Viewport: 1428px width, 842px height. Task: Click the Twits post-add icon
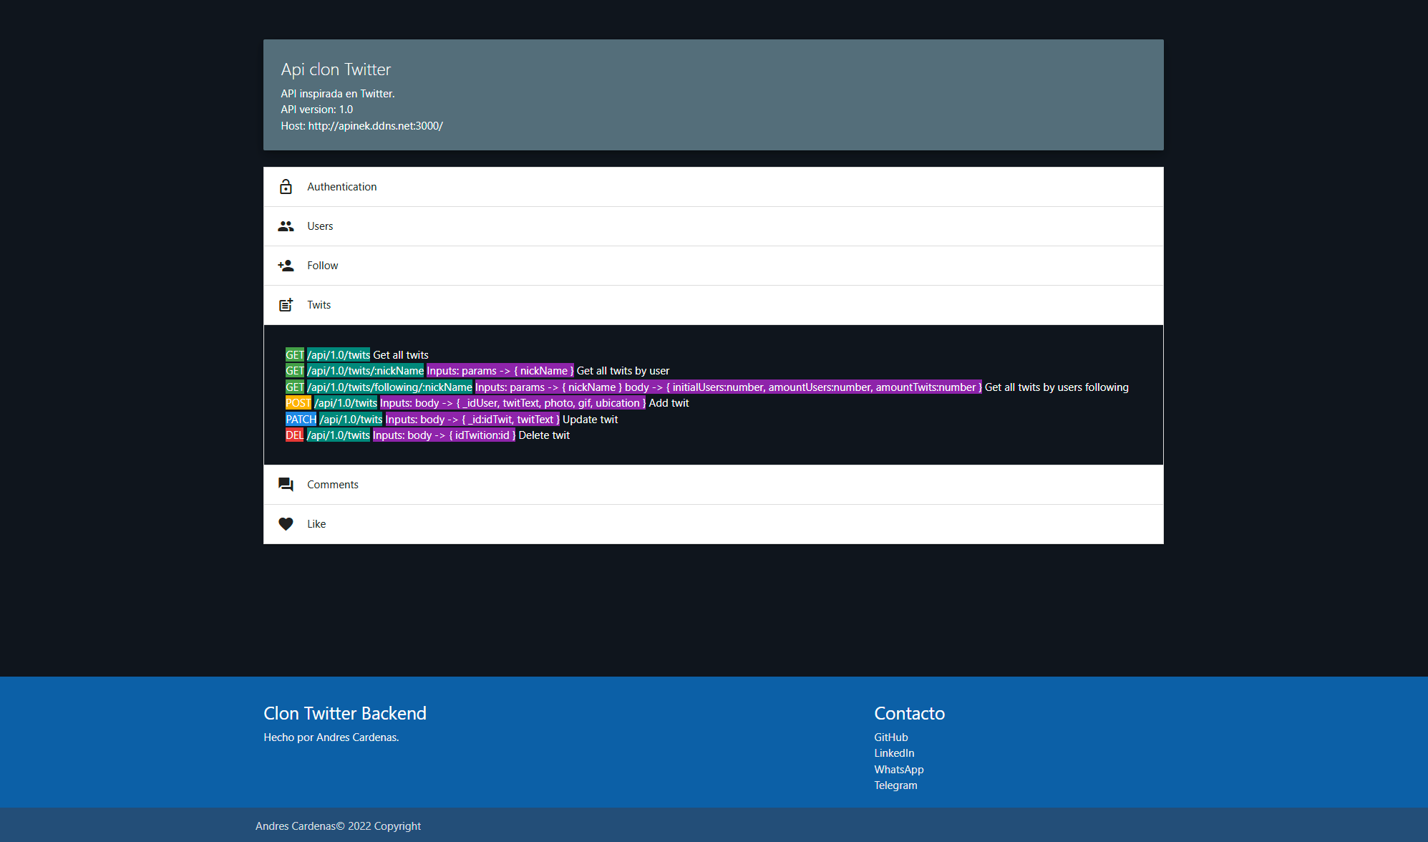286,305
